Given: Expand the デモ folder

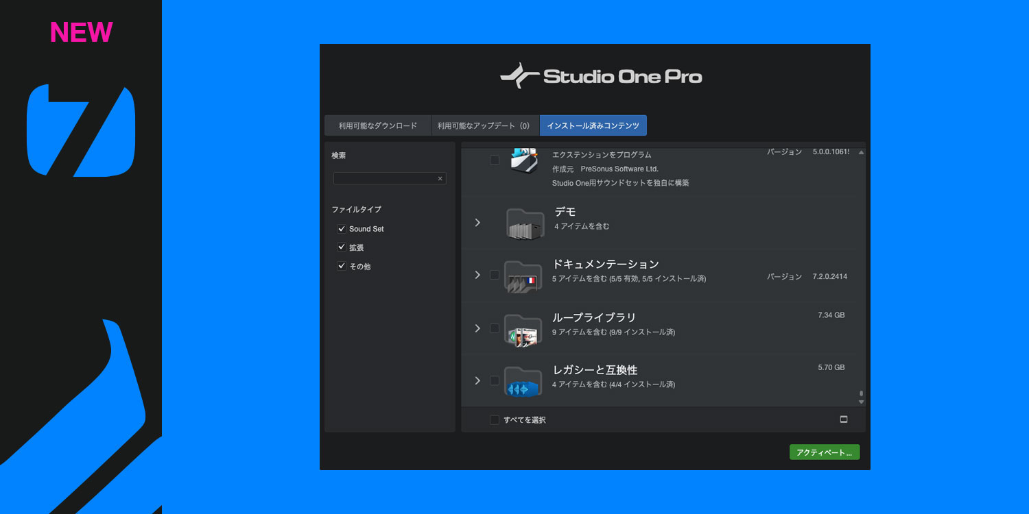Looking at the screenshot, I should 478,222.
